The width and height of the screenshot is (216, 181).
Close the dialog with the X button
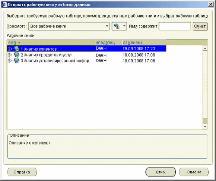point(211,4)
